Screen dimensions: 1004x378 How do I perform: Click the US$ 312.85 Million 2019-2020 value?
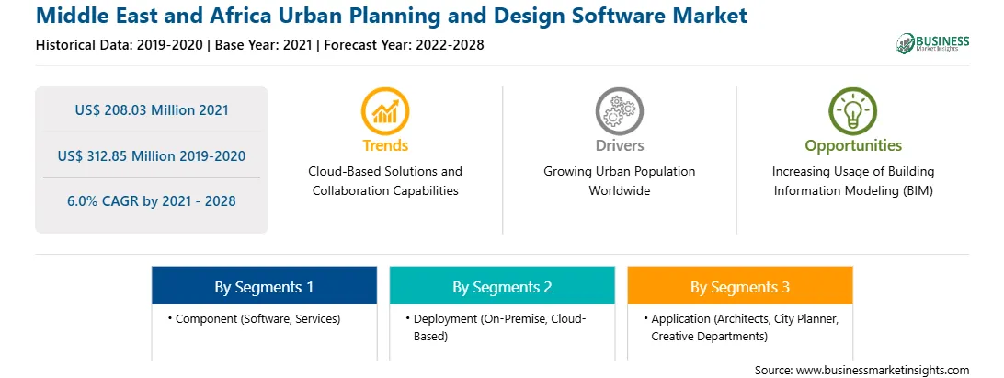click(x=152, y=155)
